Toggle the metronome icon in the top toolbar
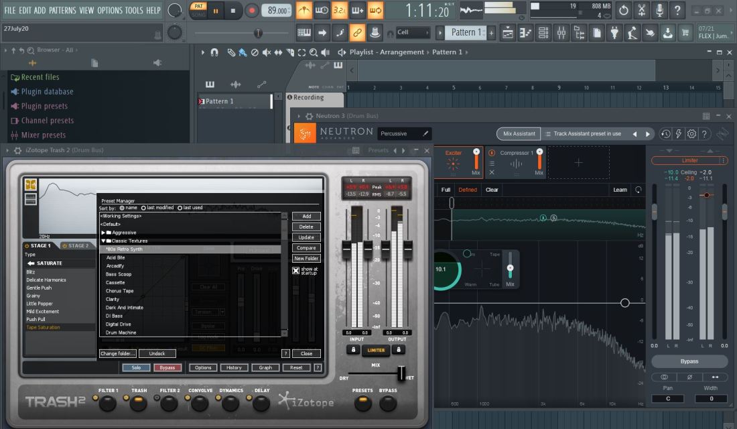Viewport: 737px width, 429px height. pos(304,11)
